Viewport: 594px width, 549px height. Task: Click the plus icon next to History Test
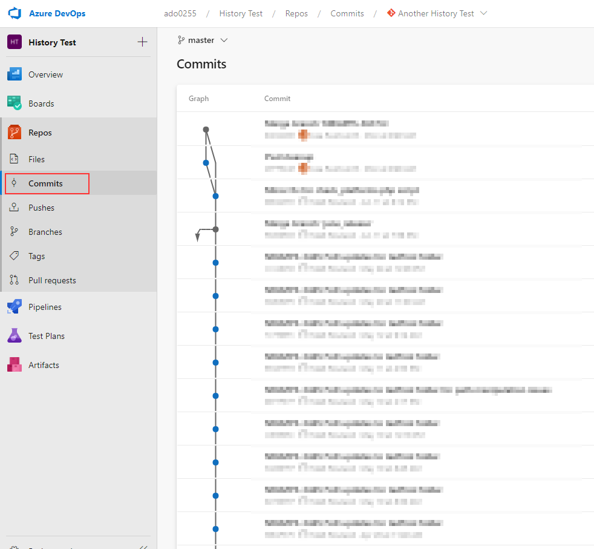pos(142,42)
